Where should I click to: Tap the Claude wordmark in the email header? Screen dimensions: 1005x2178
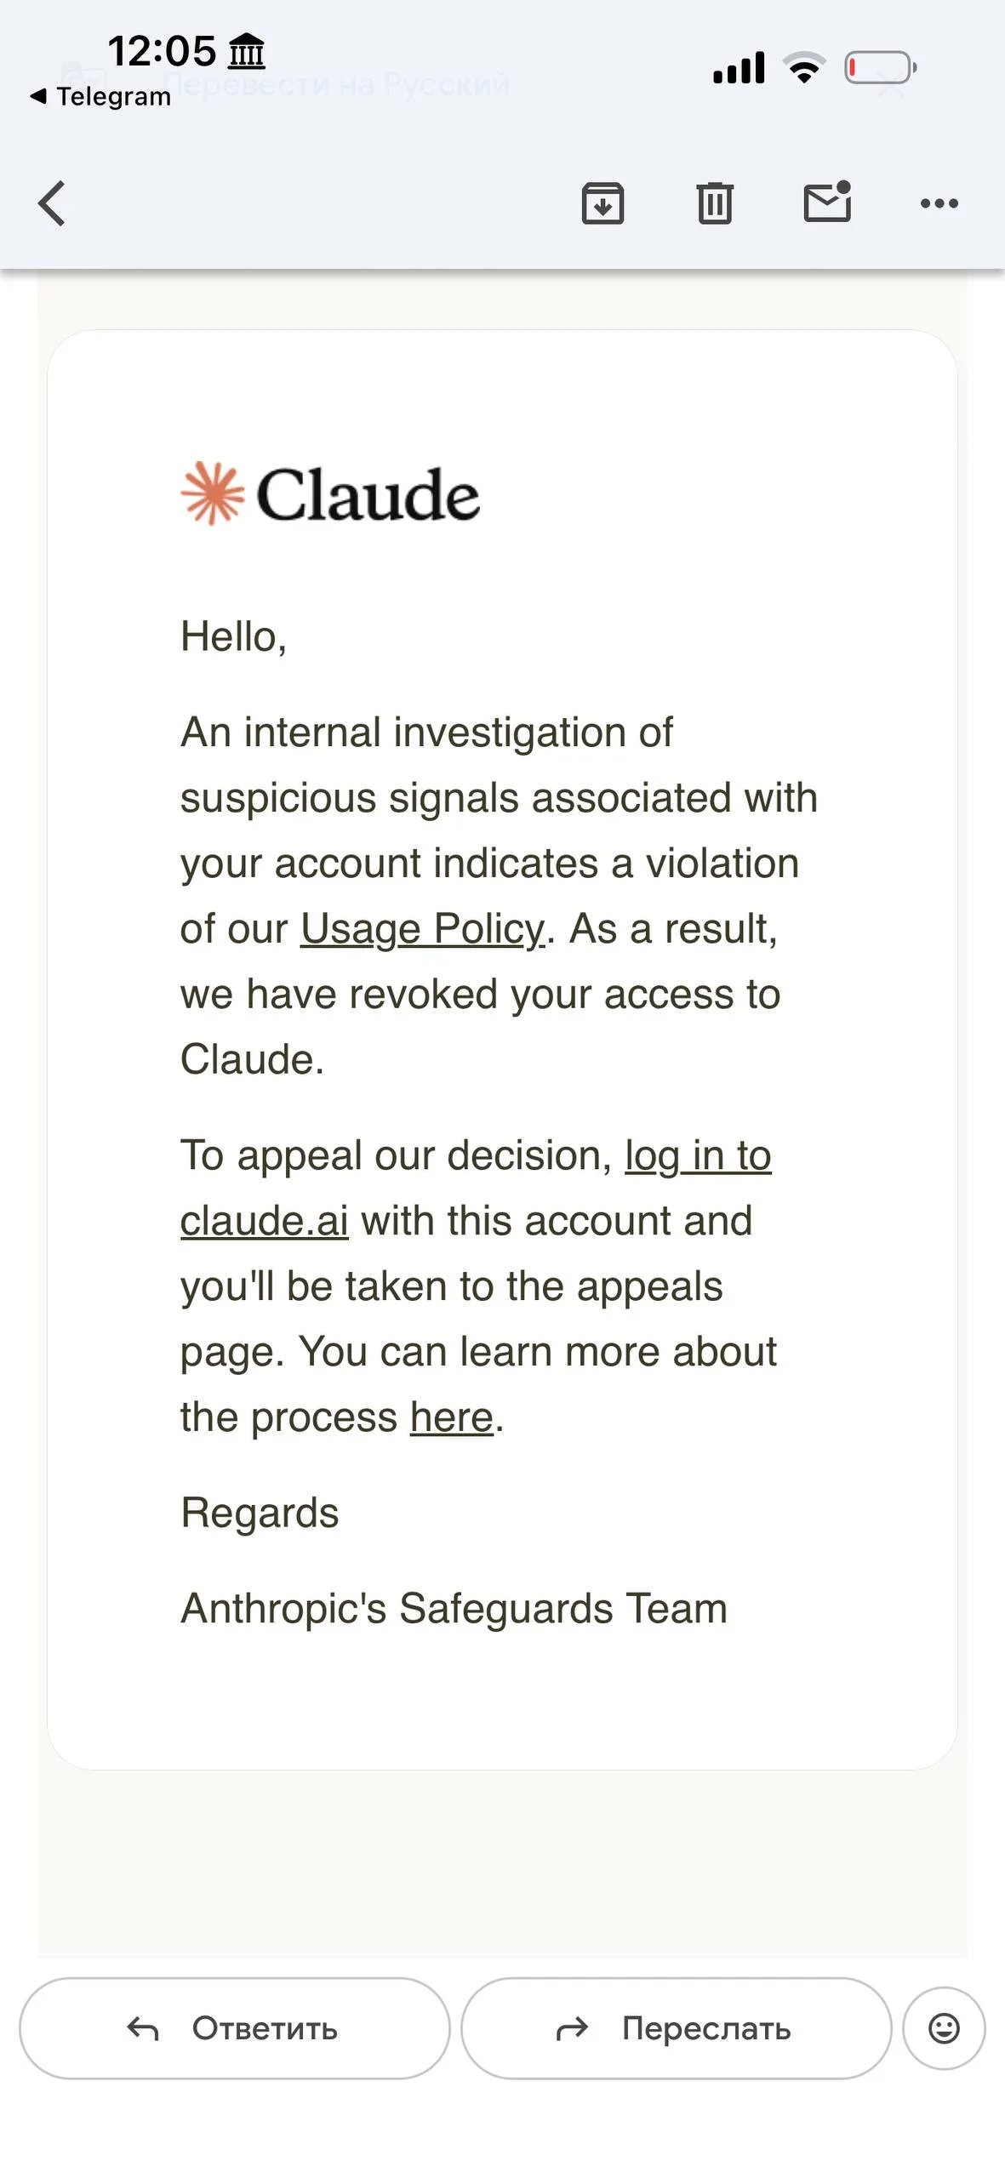pos(368,494)
